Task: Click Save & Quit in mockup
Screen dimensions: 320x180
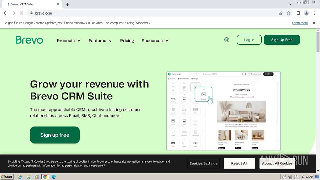Action: [x=268, y=74]
